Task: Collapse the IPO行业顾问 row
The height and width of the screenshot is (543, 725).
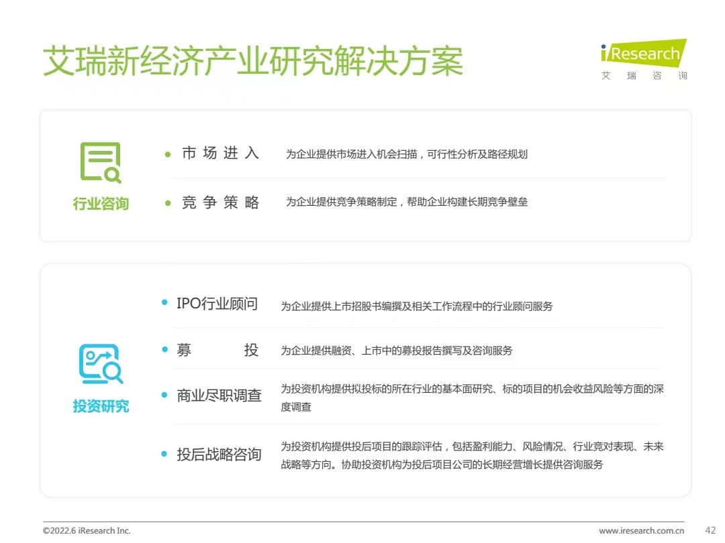Action: click(216, 304)
